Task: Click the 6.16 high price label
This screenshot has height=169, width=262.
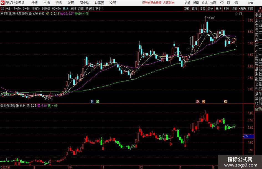Action: coord(211,18)
